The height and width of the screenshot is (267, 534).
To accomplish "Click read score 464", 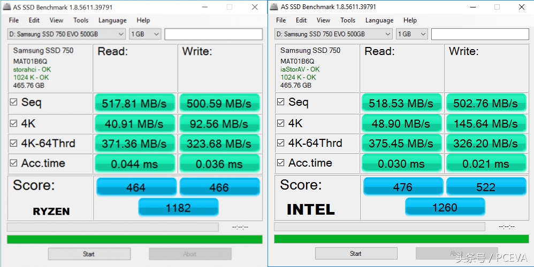I will pyautogui.click(x=136, y=187).
